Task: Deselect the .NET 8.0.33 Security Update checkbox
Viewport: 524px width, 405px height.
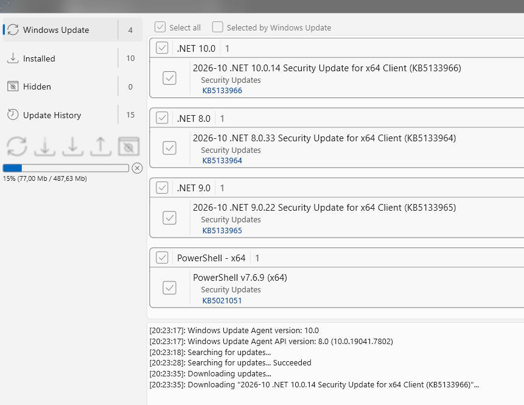Action: pyautogui.click(x=169, y=148)
